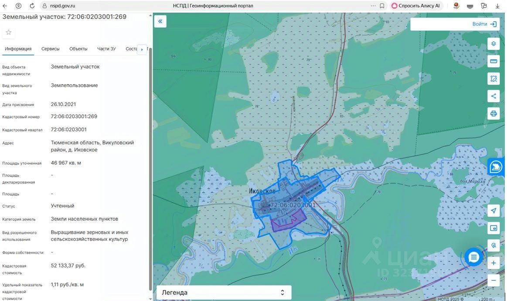Open the Части ЗУ tab

coord(106,49)
